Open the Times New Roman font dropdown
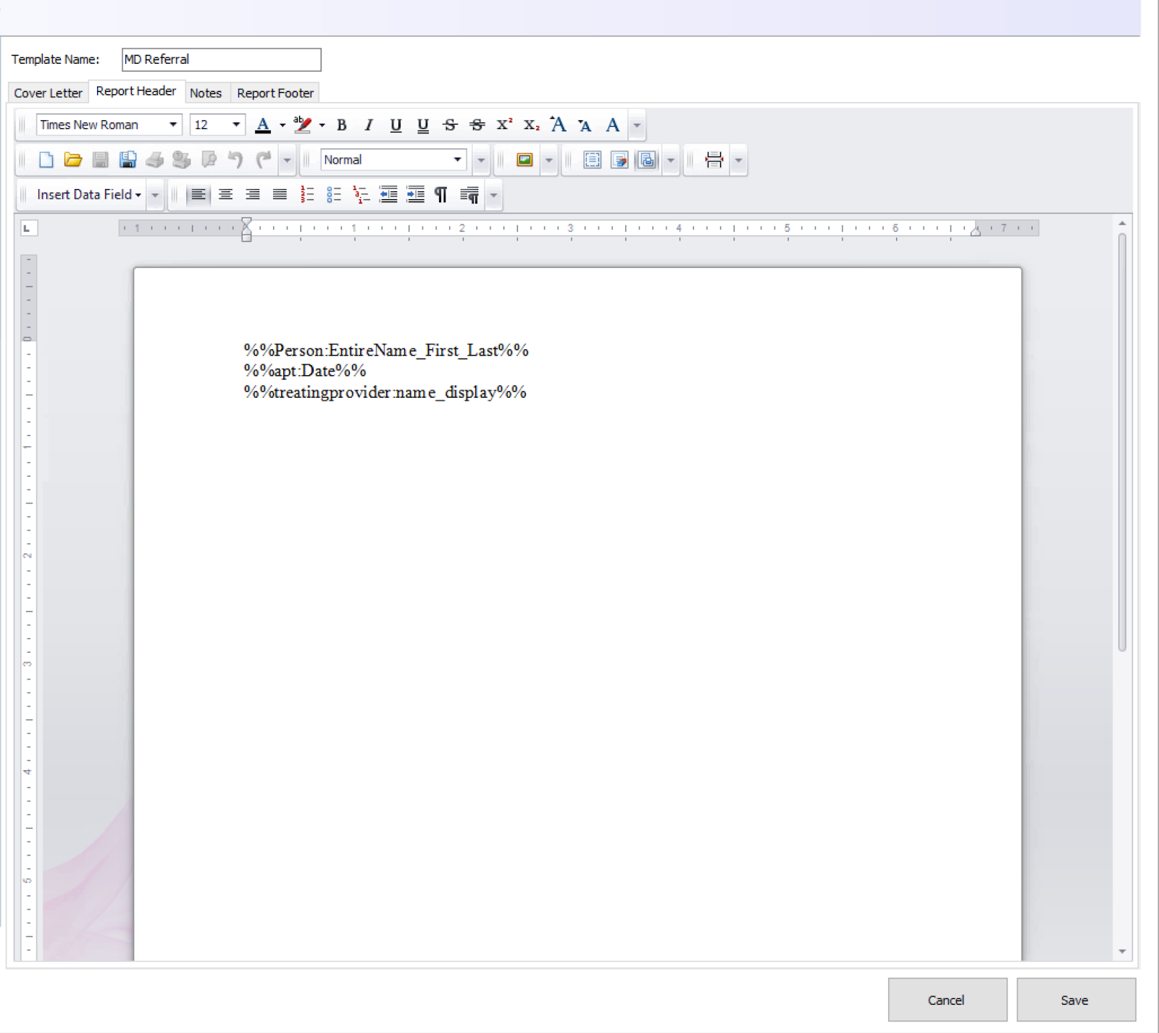1159x1033 pixels. (174, 125)
